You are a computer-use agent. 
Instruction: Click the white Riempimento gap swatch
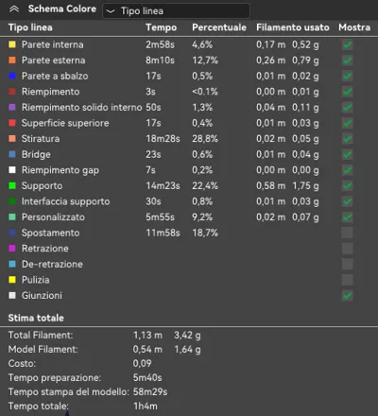point(12,170)
